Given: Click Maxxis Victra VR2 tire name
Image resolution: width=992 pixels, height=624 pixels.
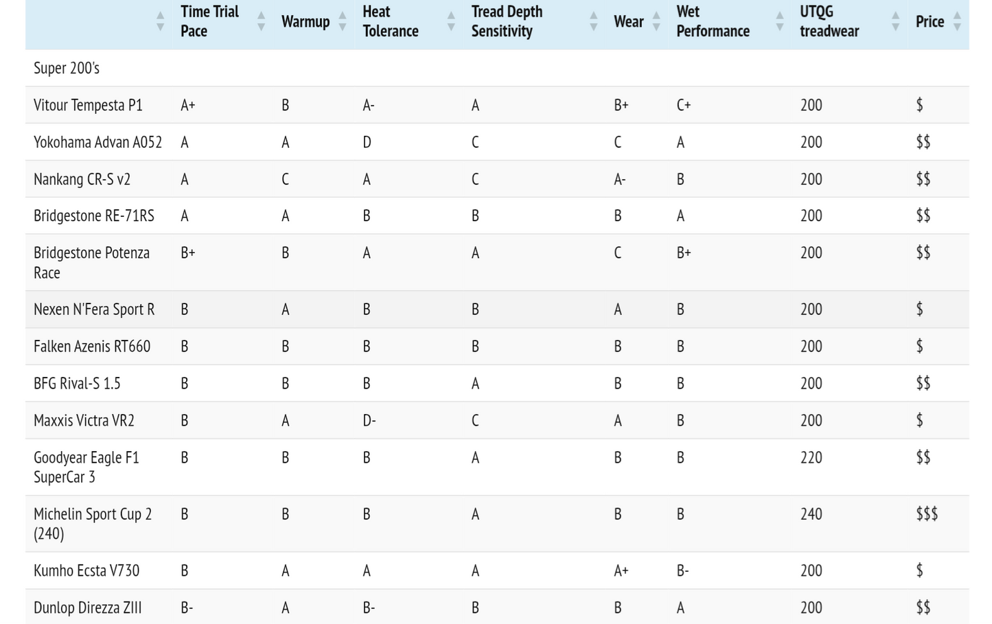Looking at the screenshot, I should coord(84,420).
